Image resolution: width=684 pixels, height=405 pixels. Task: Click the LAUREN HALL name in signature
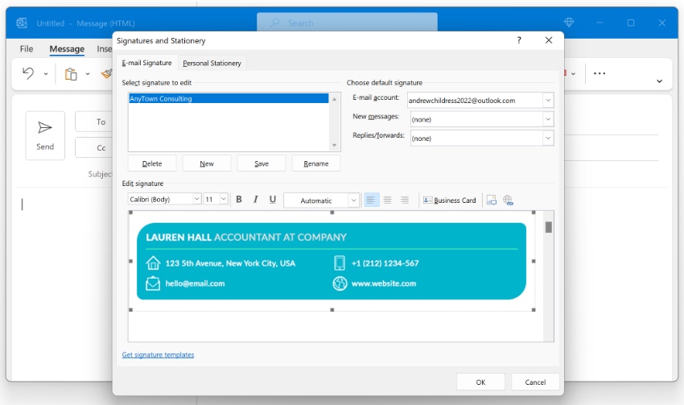179,238
